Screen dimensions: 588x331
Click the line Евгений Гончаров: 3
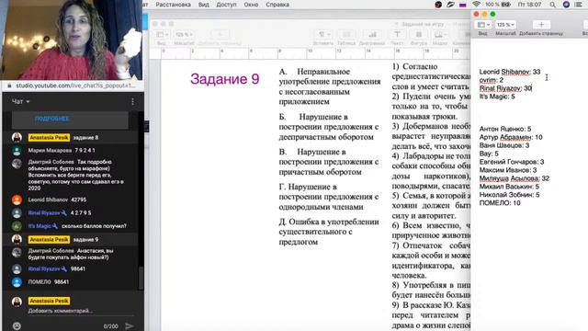[512, 162]
